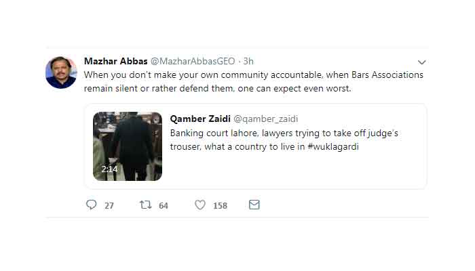
Task: Click the reply speech bubble icon
Action: pyautogui.click(x=92, y=205)
